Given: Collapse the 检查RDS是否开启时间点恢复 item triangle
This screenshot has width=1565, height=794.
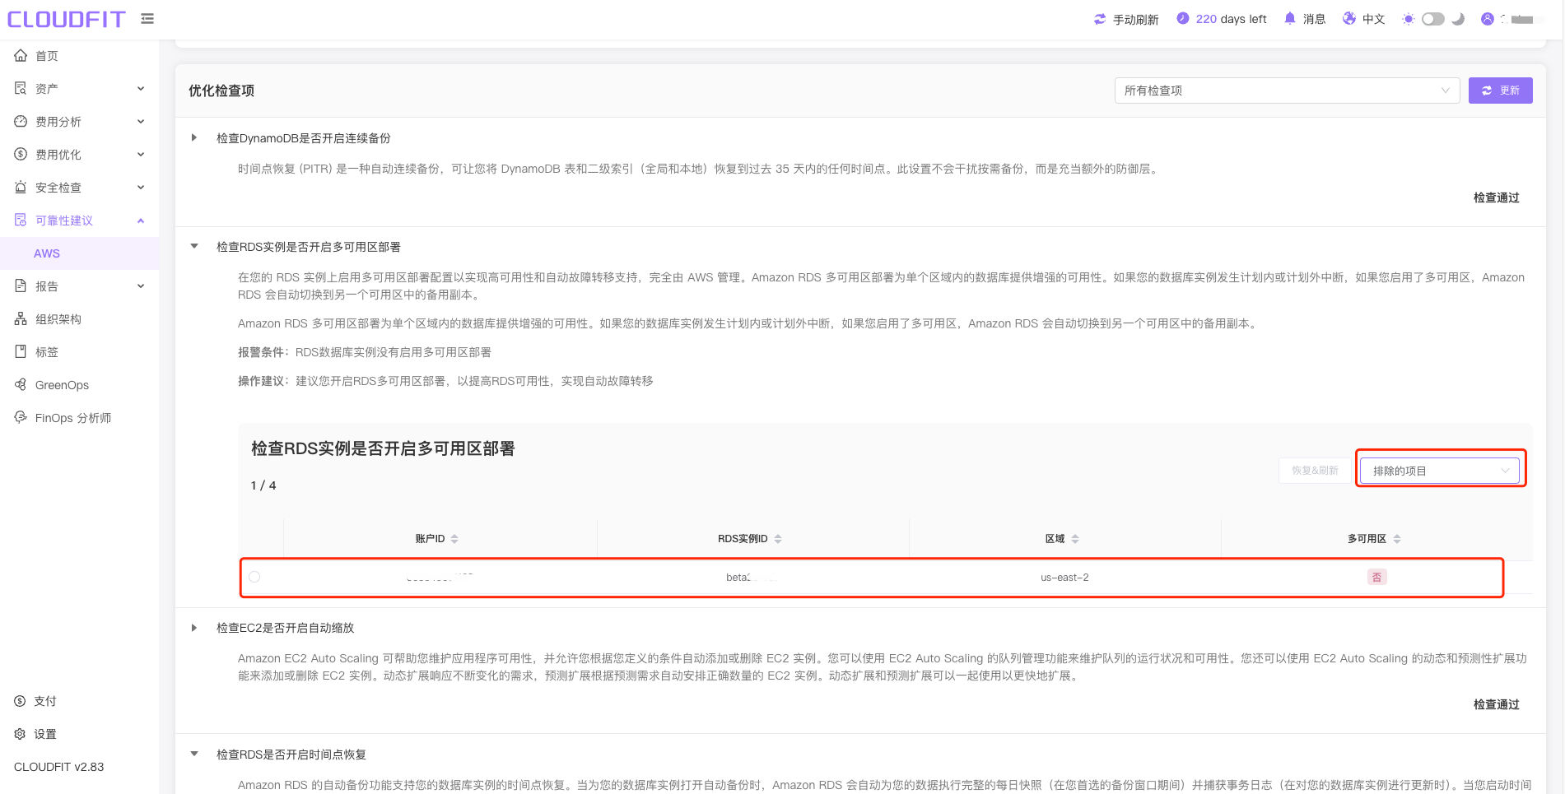Looking at the screenshot, I should coord(194,754).
